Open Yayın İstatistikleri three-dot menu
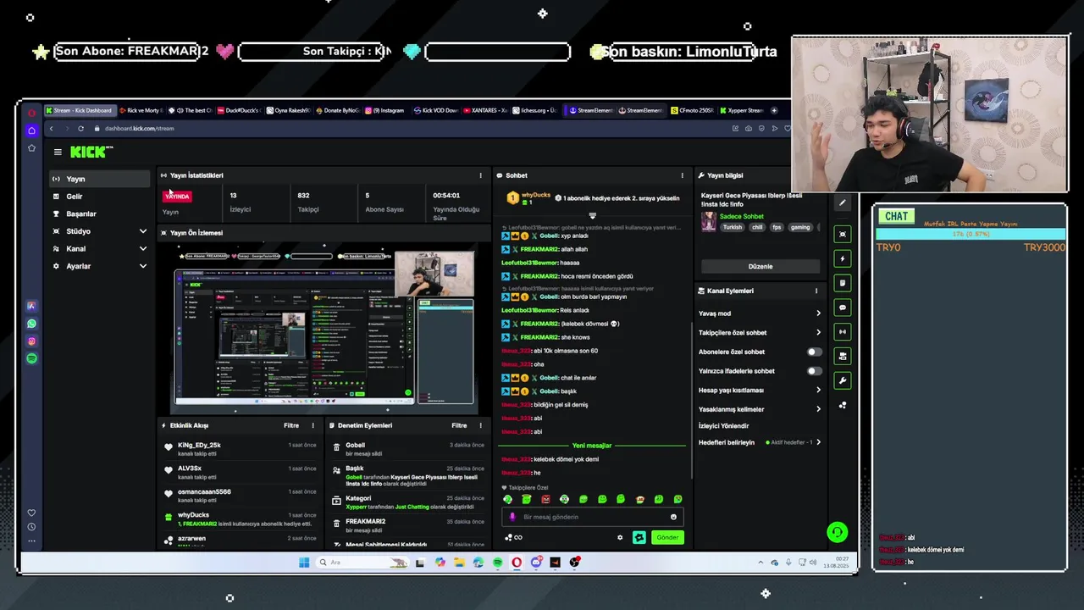Image resolution: width=1084 pixels, height=610 pixels. coord(480,175)
